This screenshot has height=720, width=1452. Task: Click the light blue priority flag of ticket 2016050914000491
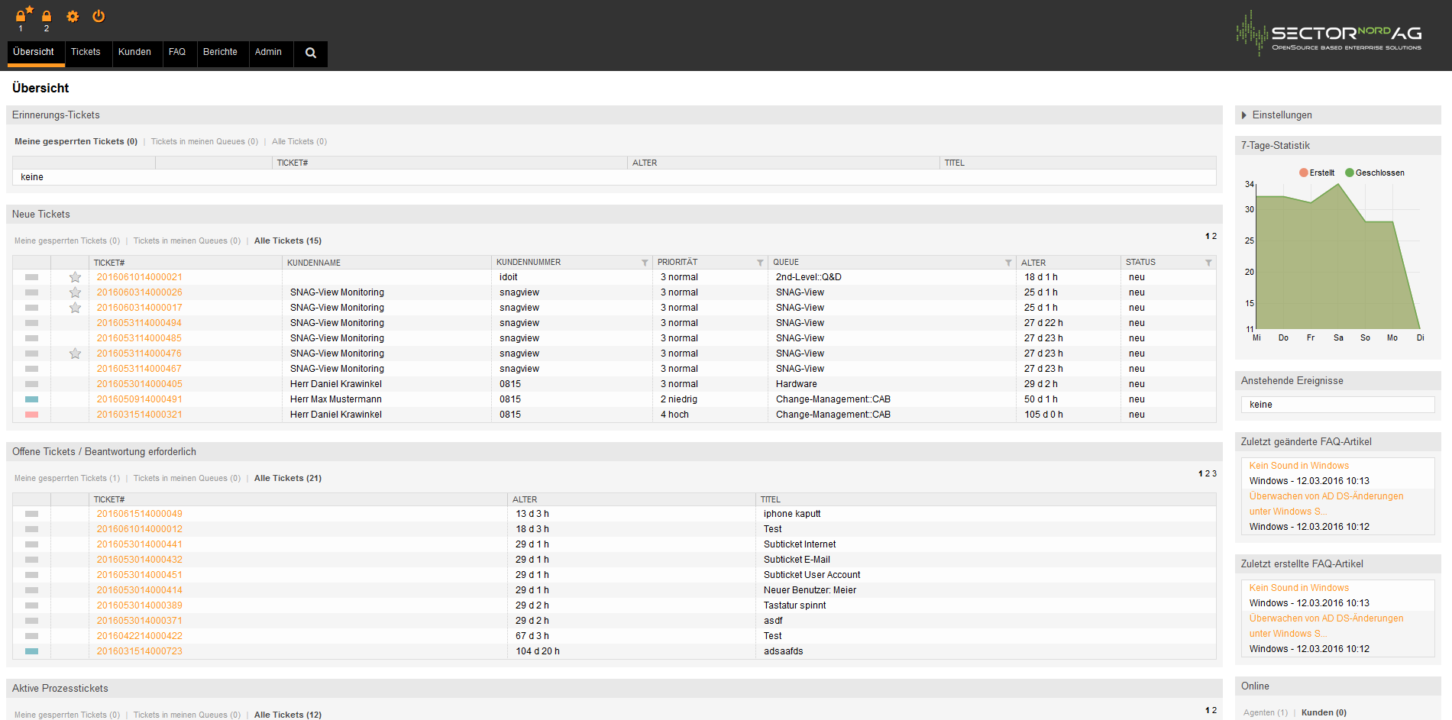pos(31,399)
